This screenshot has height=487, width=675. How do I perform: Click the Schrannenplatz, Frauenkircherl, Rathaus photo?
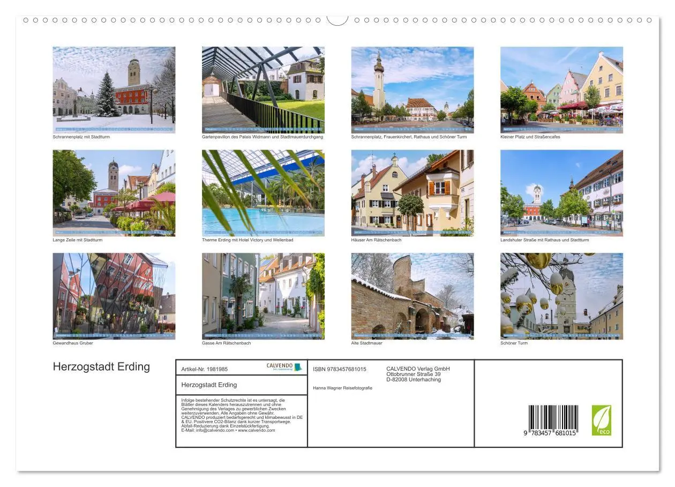412,90
